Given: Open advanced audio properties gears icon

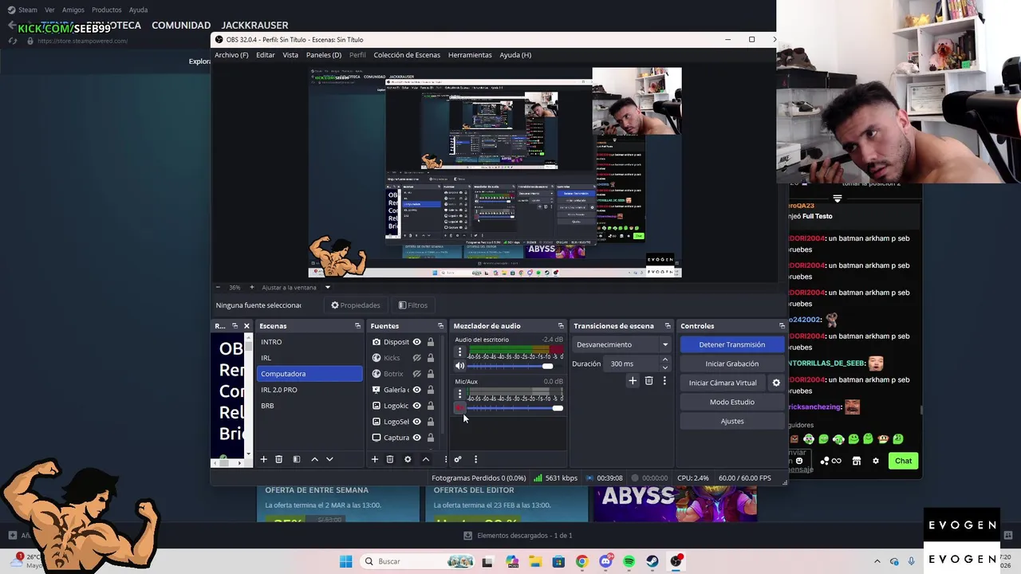Looking at the screenshot, I should (458, 459).
